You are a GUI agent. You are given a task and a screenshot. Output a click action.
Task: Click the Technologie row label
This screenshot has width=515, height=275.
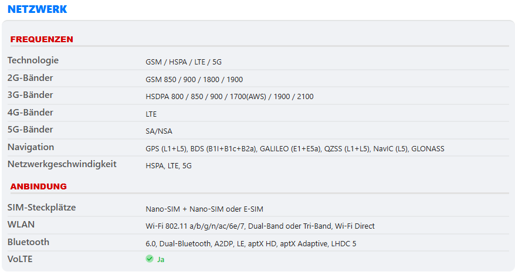tap(33, 60)
